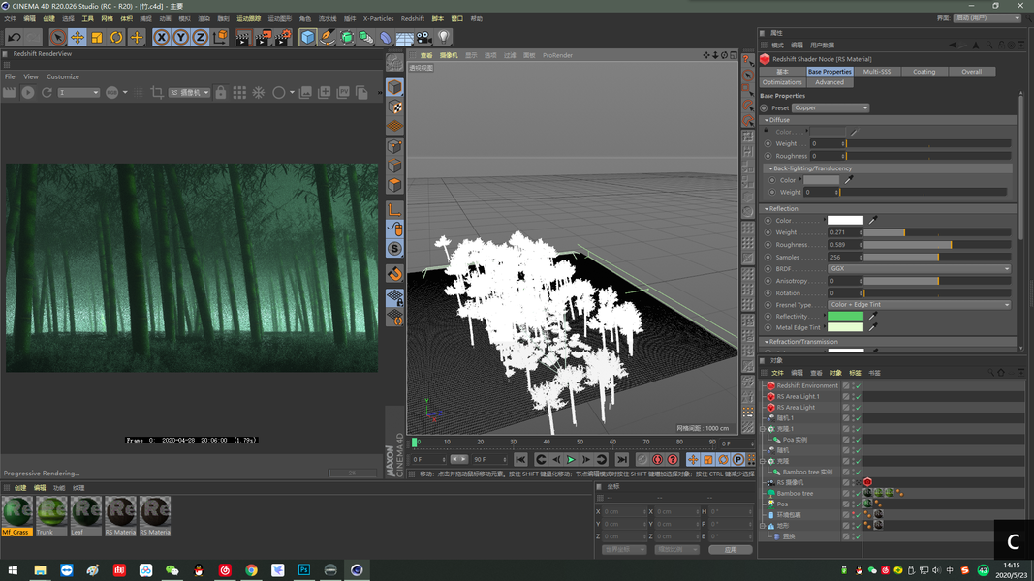Click the light bulb icon in the toolbar

[444, 37]
